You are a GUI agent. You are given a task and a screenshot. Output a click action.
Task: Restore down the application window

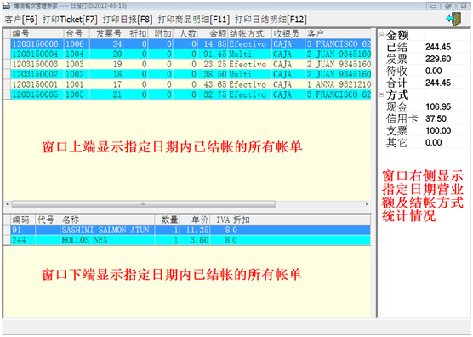pos(448,5)
